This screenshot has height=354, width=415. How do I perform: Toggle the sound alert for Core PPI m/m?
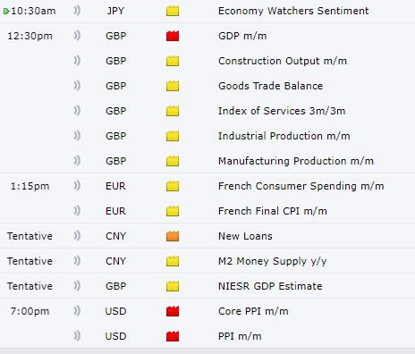coord(77,311)
